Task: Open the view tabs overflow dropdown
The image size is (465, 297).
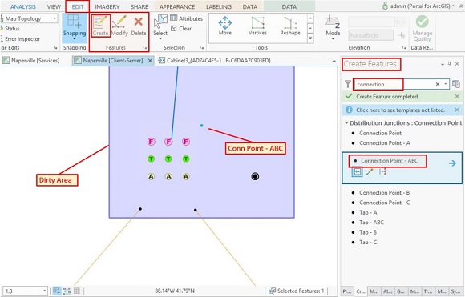Action: 334,62
